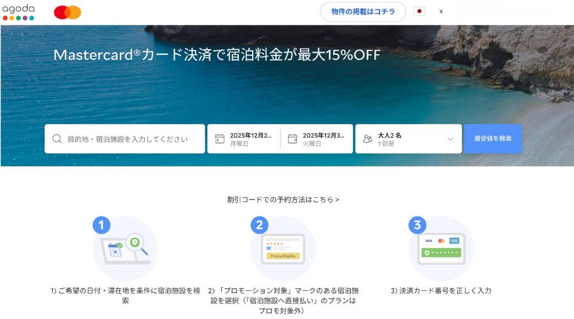The image size is (574, 319).
Task: Click step 1 search illustration
Action: click(x=125, y=249)
